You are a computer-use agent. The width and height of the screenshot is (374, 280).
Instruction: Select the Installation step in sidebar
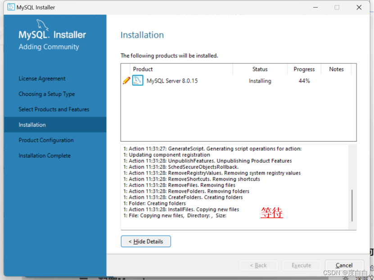click(x=55, y=124)
